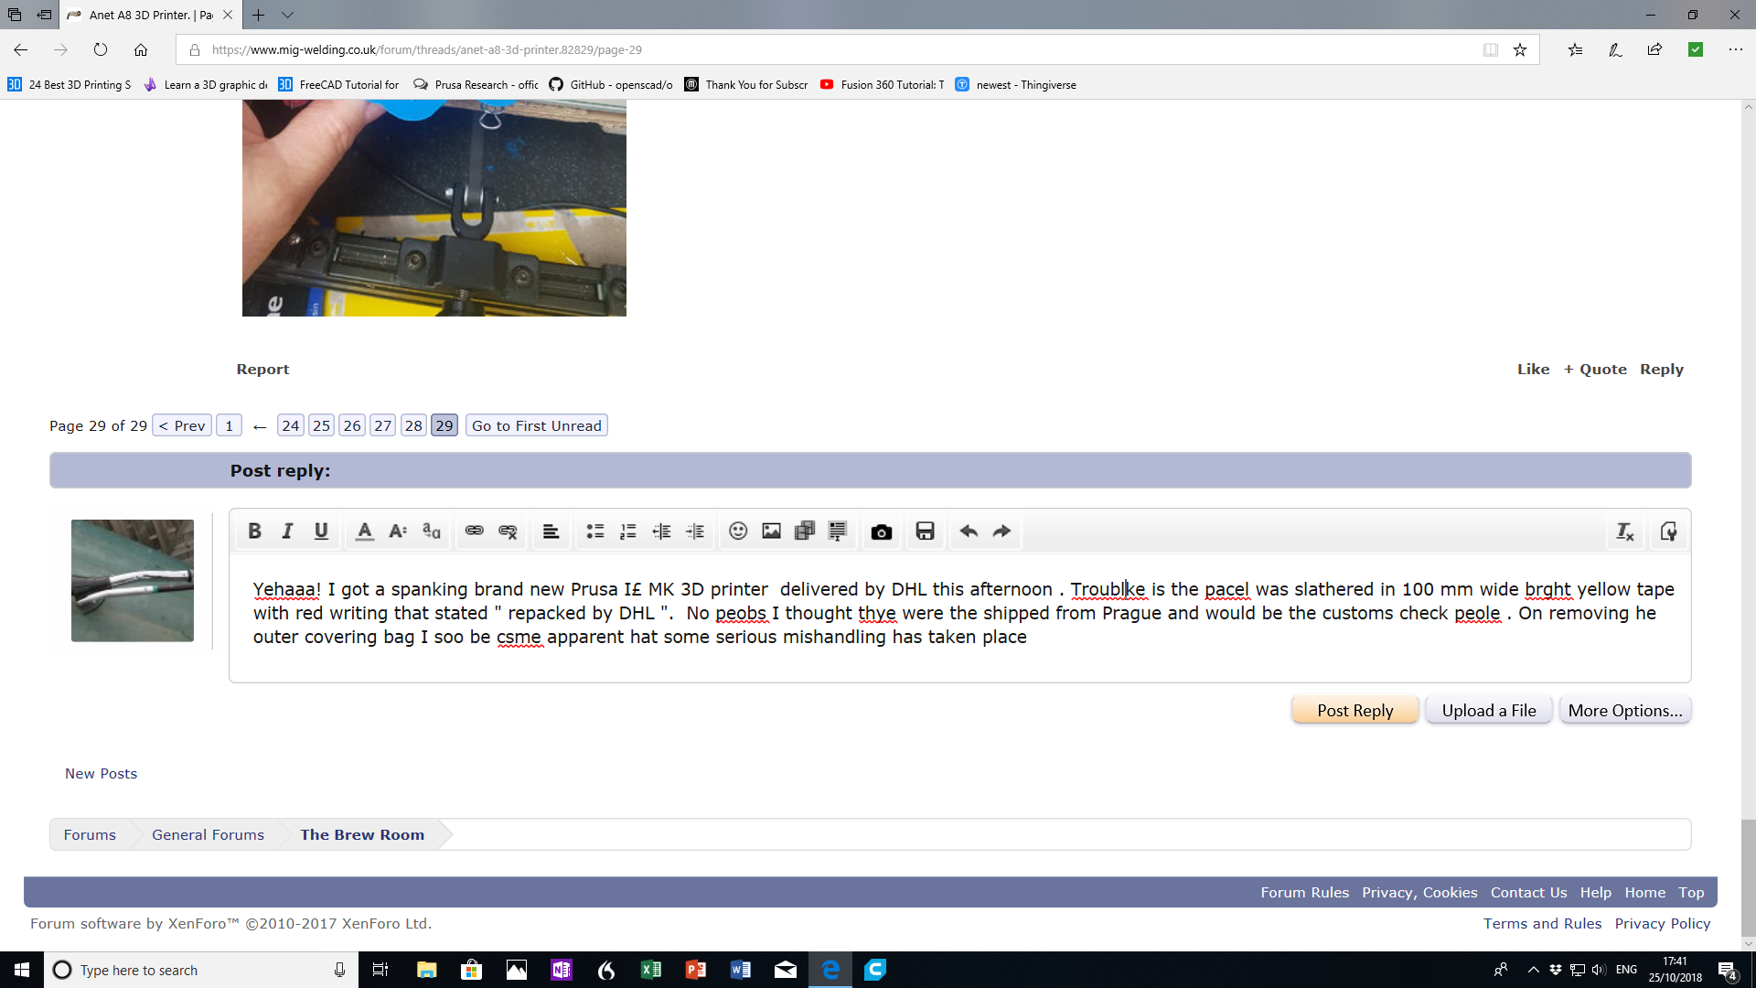Viewport: 1756px width, 988px height.
Task: Click the insert image icon
Action: coord(771,532)
